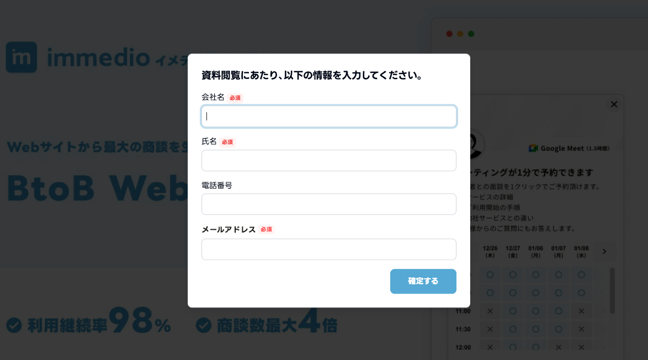Click the 電話番号 phone number field
Image resolution: width=648 pixels, height=360 pixels.
coord(328,204)
